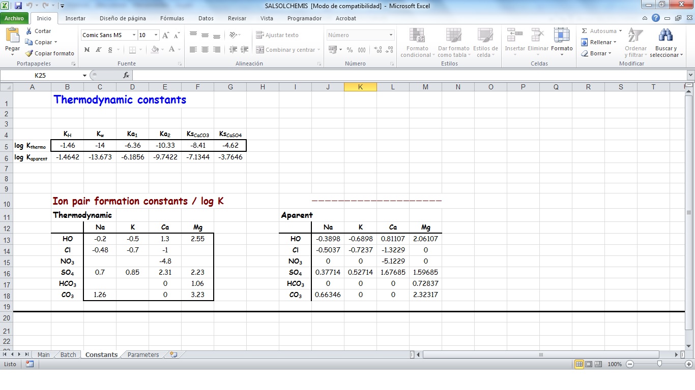Align text to top
This screenshot has width=695, height=390.
[193, 35]
